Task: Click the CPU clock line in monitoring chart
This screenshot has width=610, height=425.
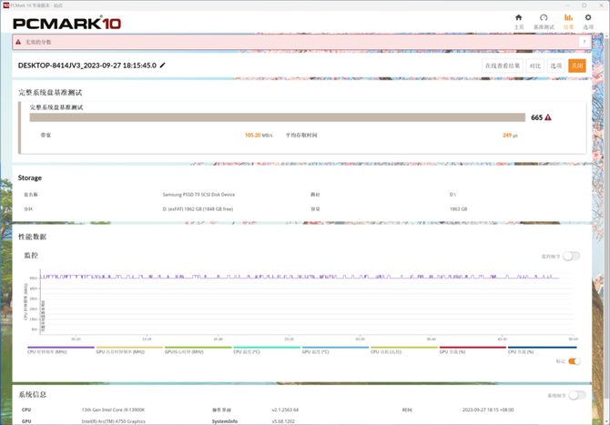Action: [300, 278]
